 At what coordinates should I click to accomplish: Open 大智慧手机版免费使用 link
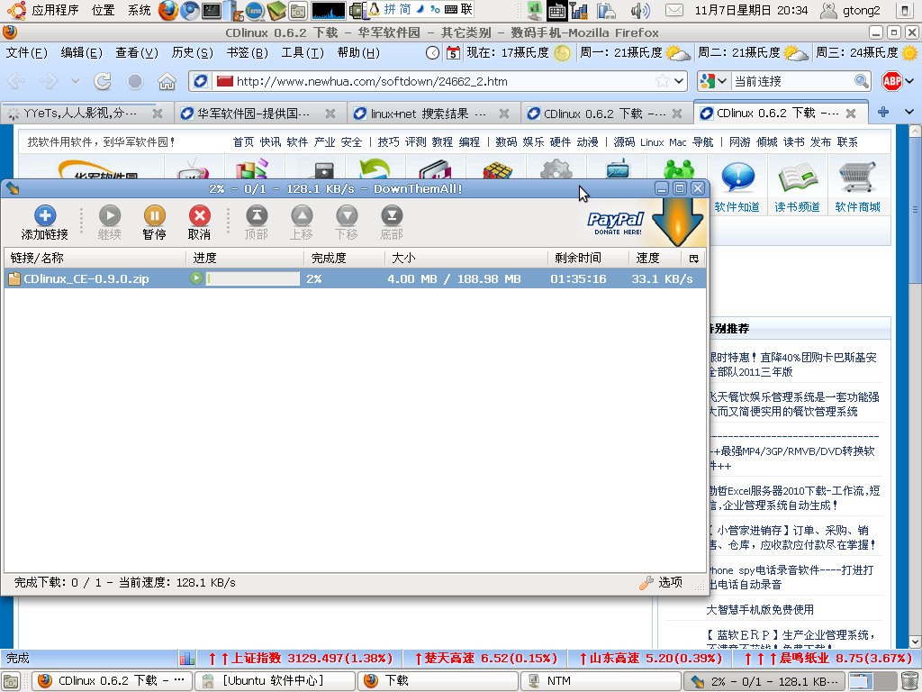[x=760, y=610]
